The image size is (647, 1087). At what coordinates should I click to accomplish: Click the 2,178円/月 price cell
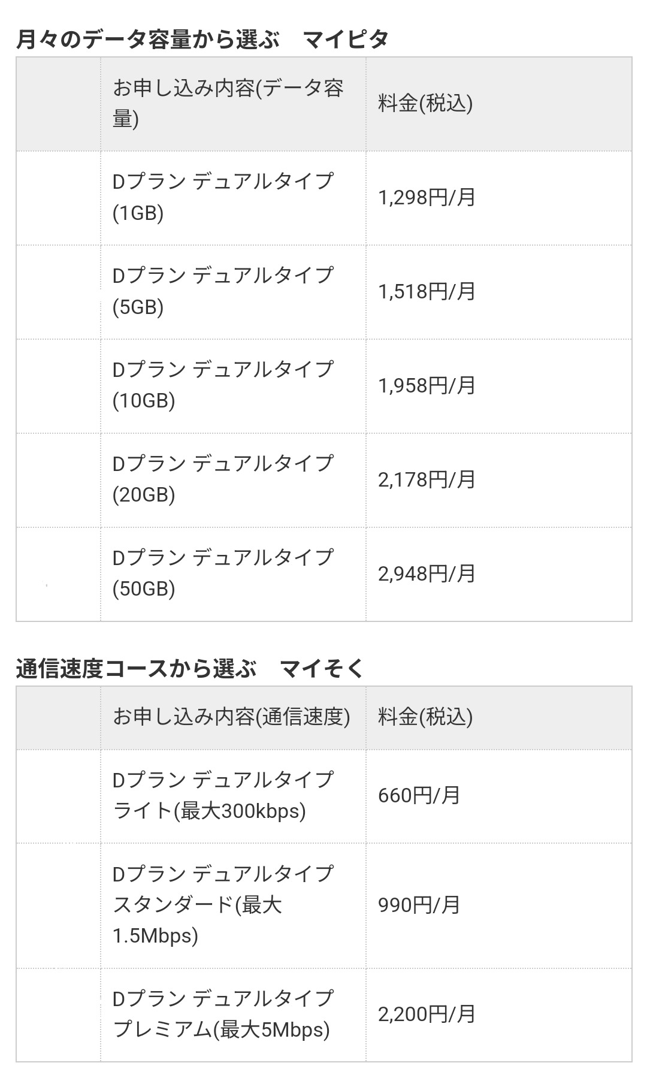click(x=427, y=479)
